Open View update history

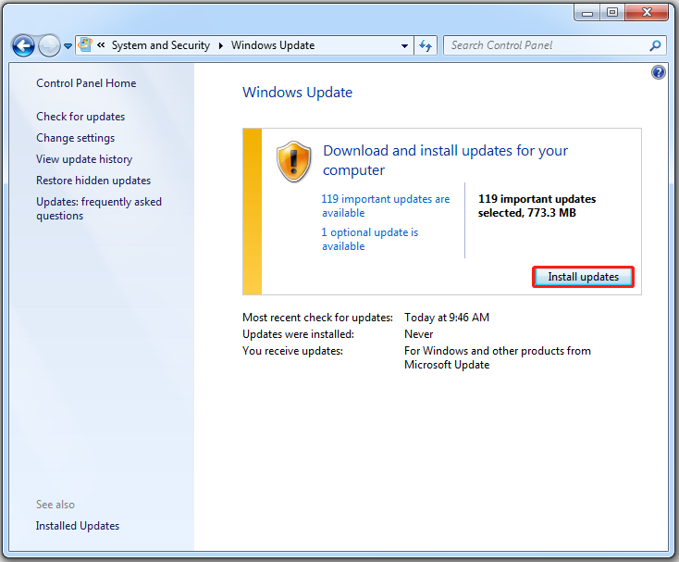click(84, 159)
